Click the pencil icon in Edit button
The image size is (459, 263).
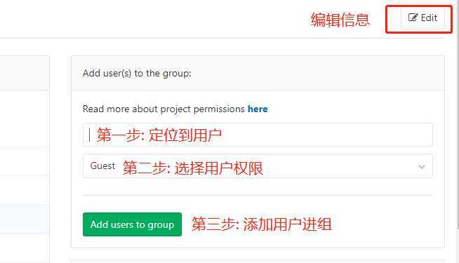(x=413, y=18)
